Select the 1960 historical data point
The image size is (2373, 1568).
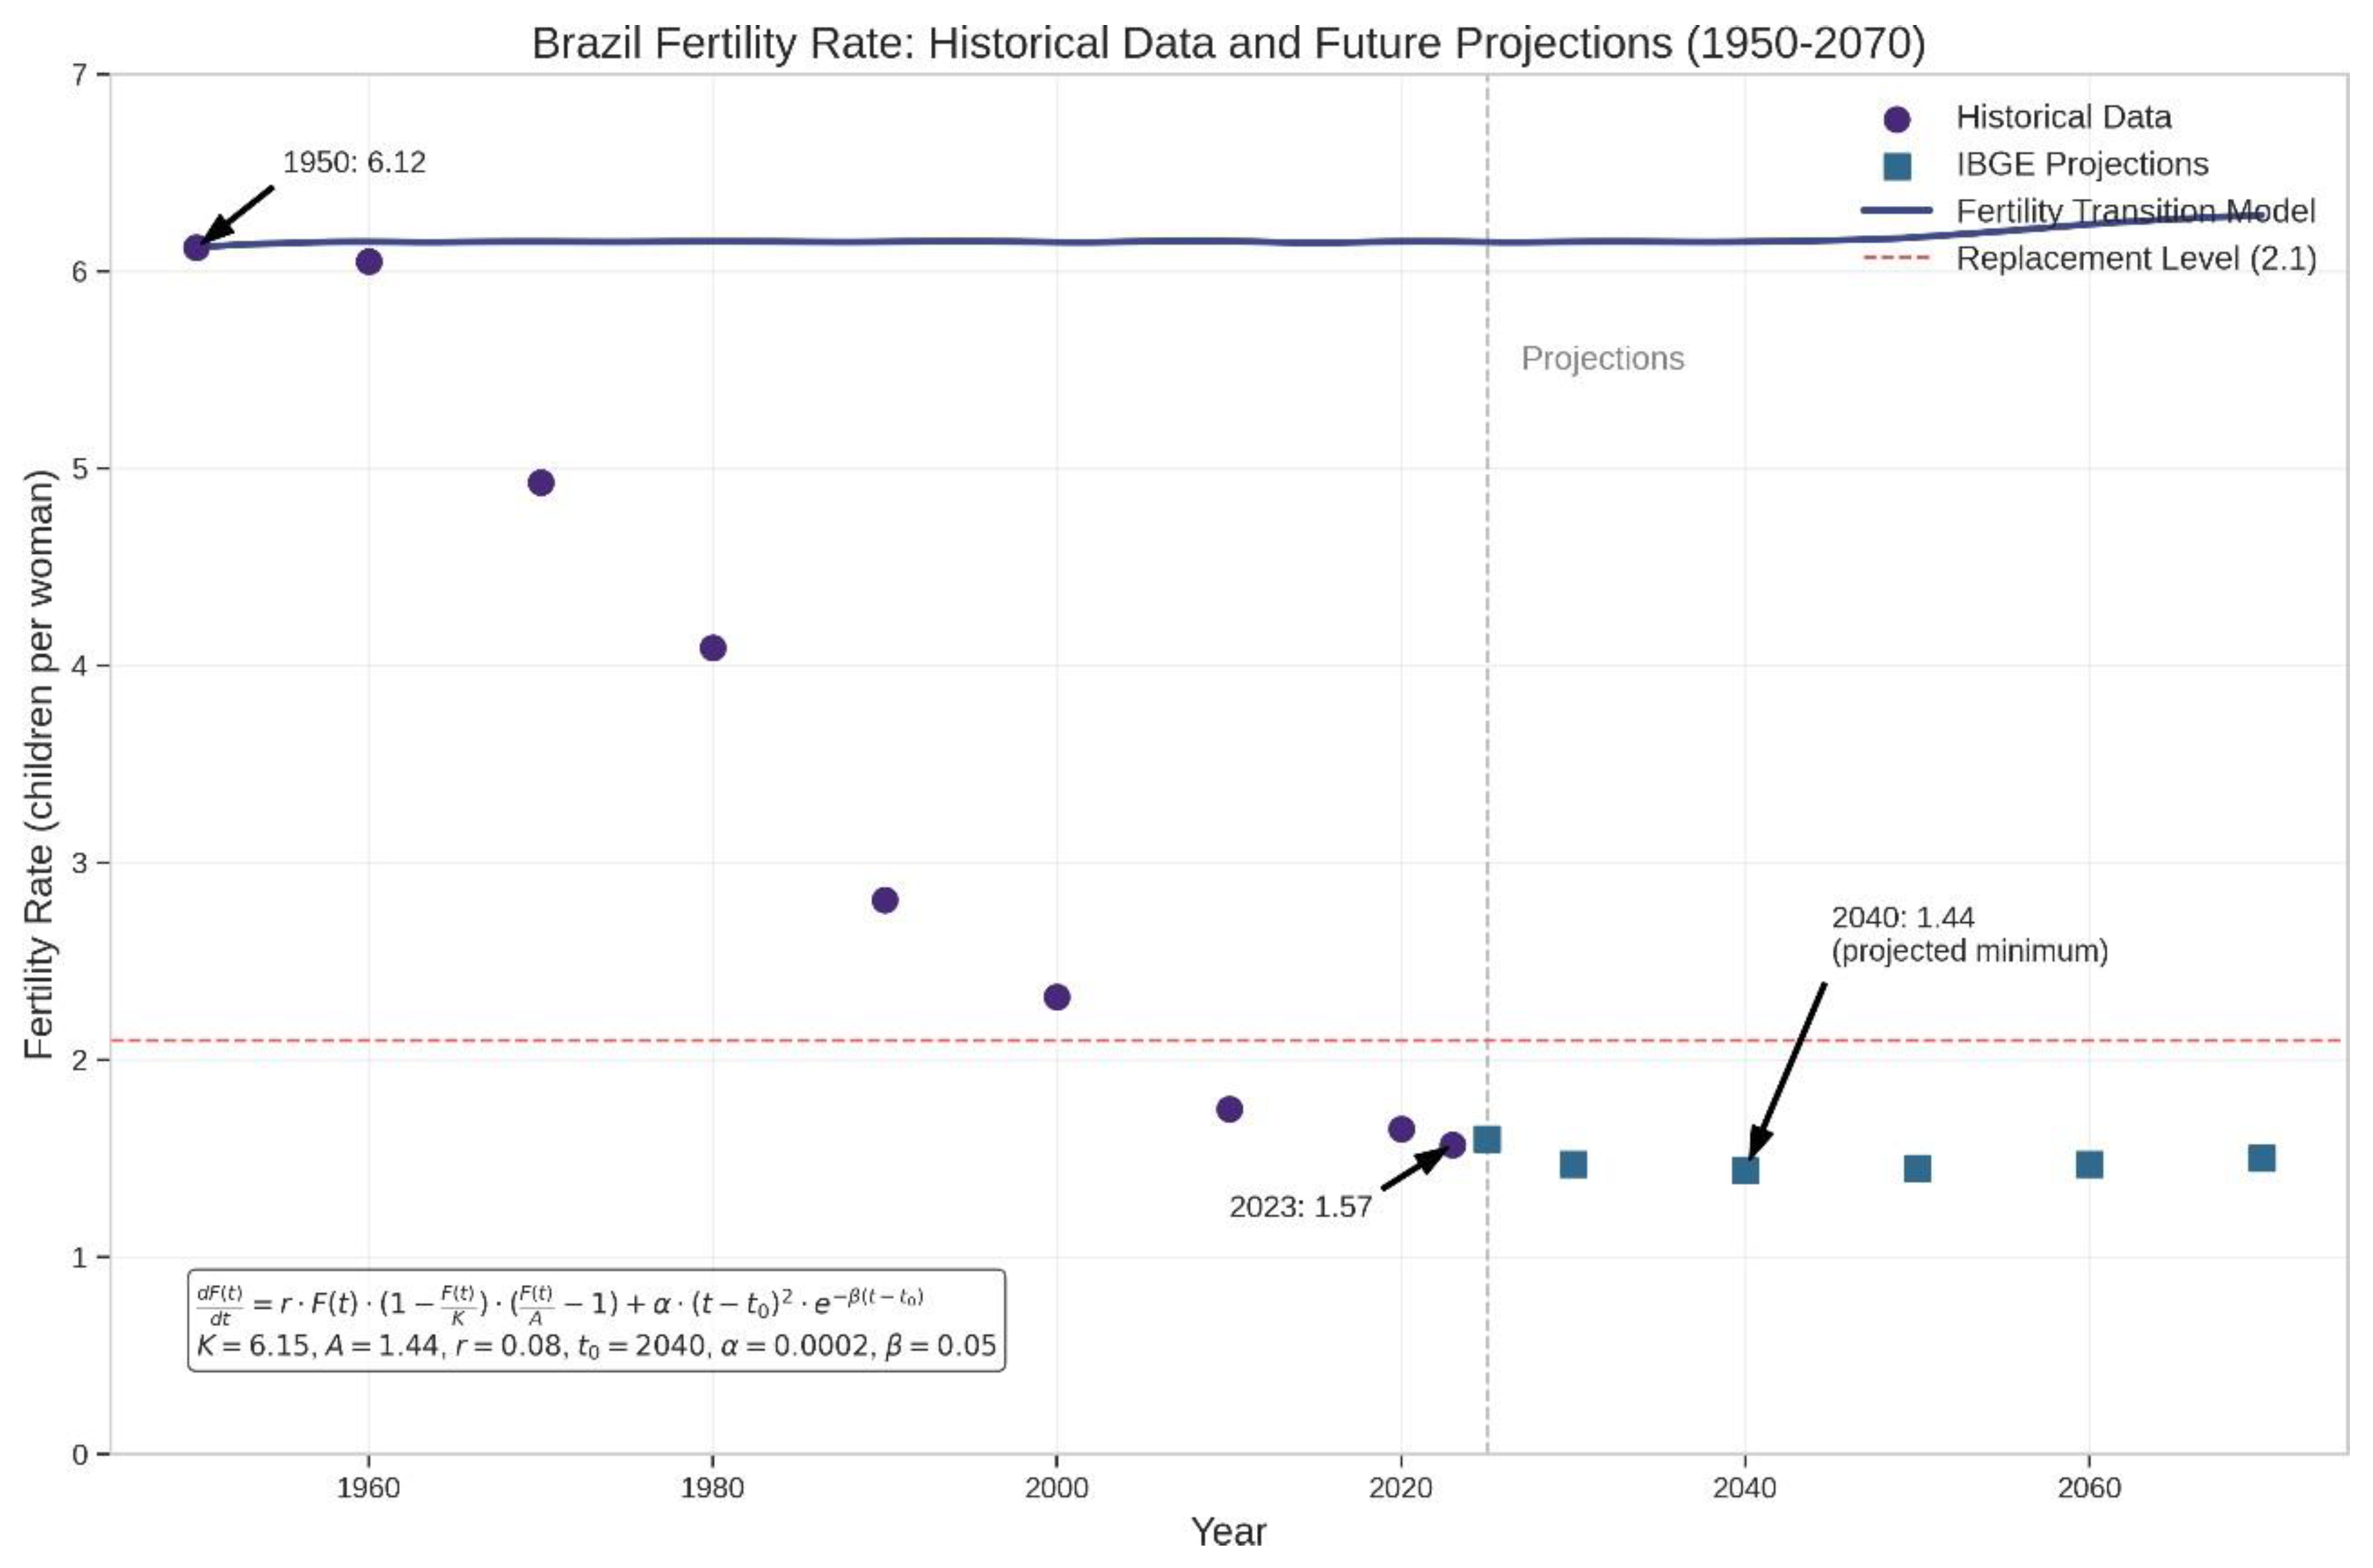coord(369,262)
